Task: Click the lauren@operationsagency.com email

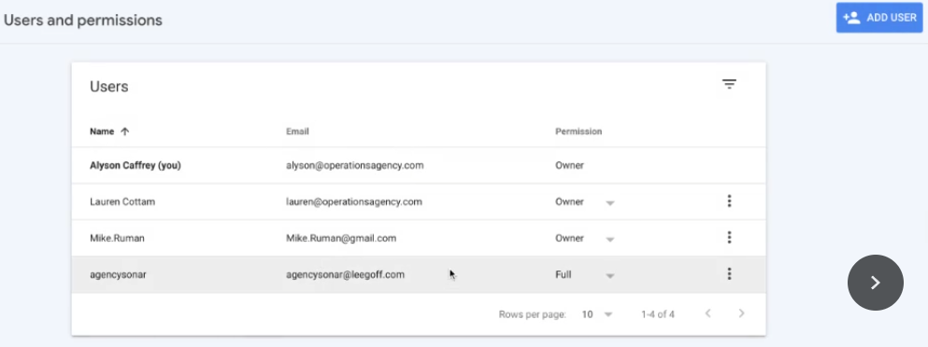Action: pyautogui.click(x=354, y=201)
